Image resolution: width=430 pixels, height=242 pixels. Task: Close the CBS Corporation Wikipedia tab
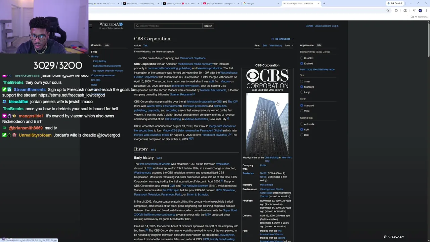pyautogui.click(x=318, y=3)
